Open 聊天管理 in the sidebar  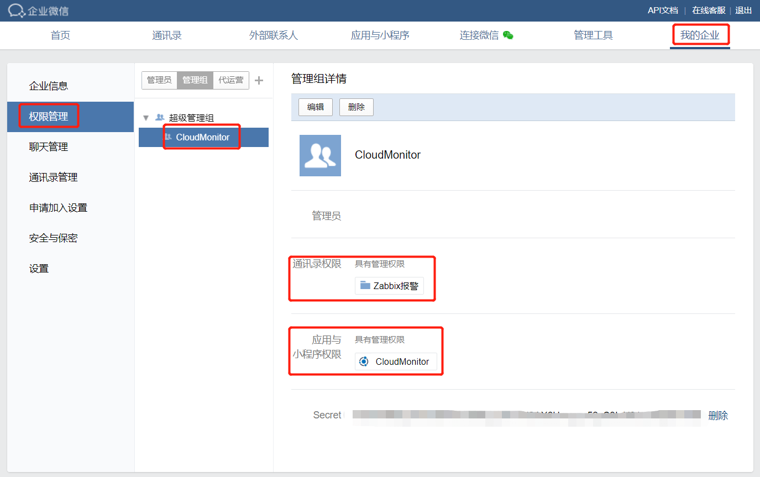[x=70, y=147]
